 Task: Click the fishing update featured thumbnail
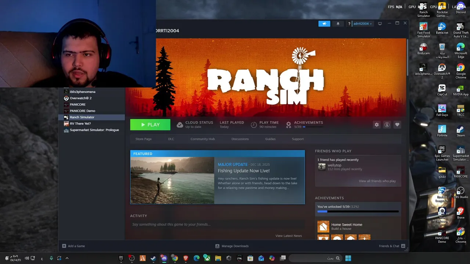172,180
